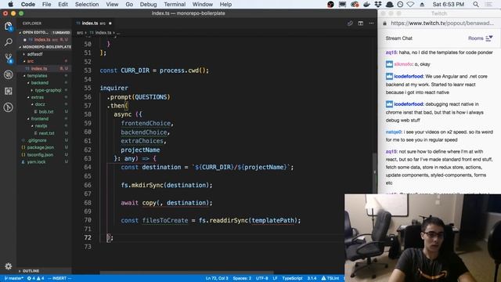Place cursor on projectName at line 62

point(140,150)
